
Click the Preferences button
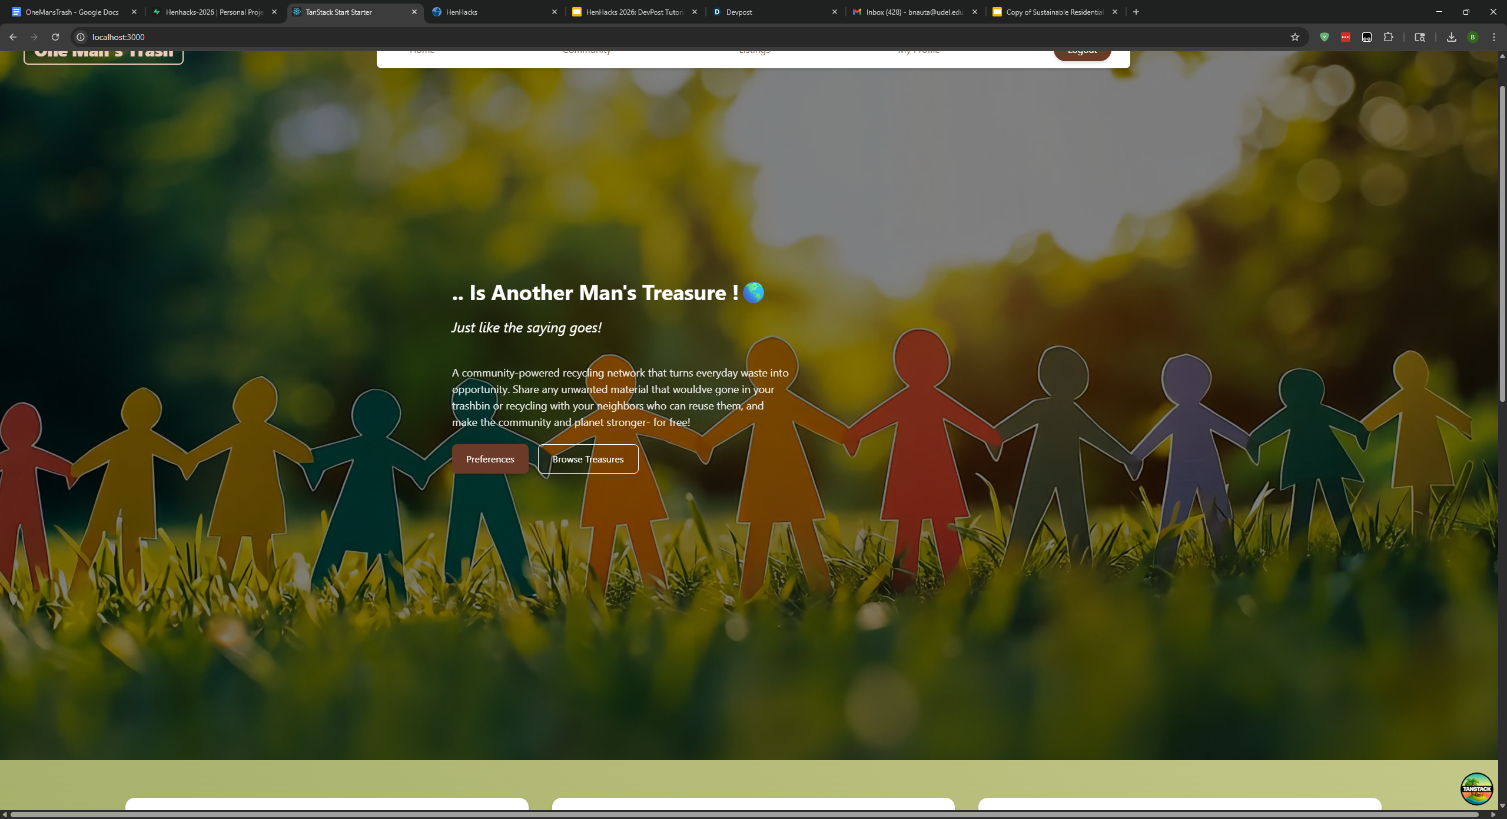[490, 459]
